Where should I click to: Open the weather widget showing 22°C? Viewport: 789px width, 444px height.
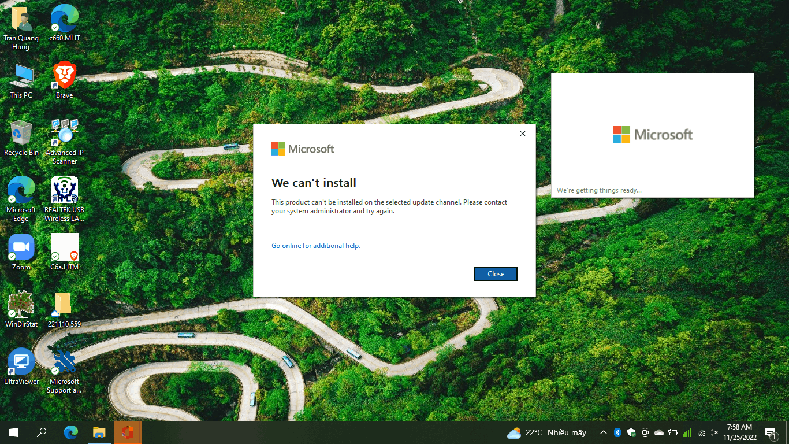point(546,432)
